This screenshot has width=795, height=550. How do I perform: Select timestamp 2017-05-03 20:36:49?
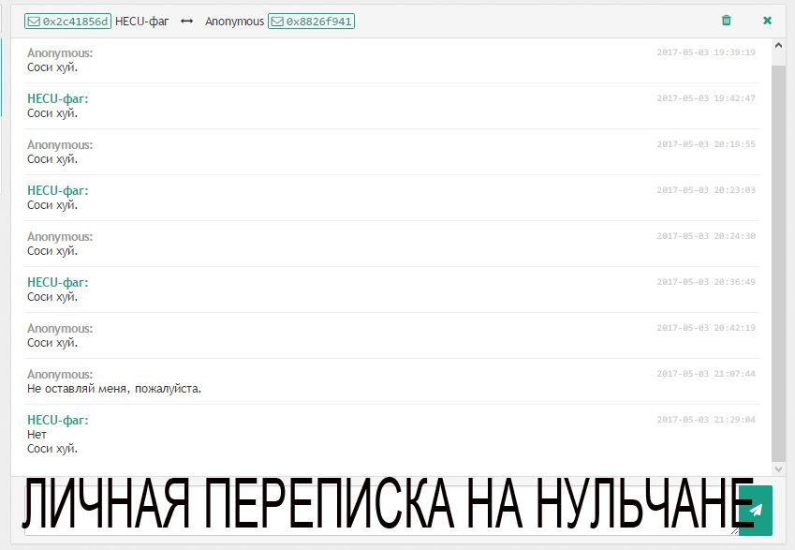706,282
